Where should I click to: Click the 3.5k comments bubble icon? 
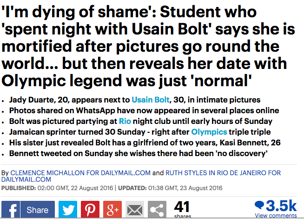click(x=259, y=205)
